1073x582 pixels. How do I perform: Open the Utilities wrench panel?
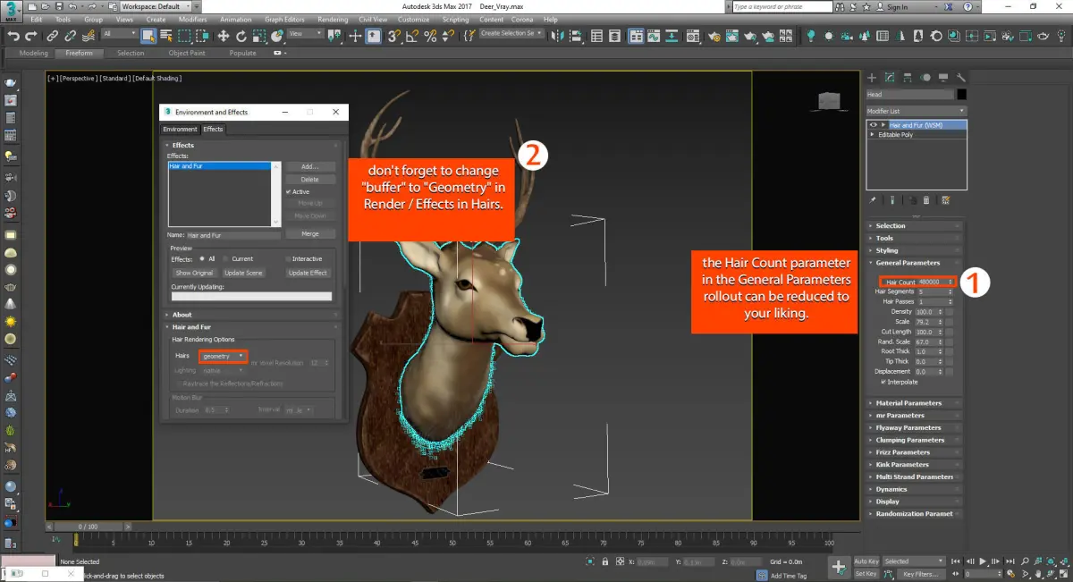(x=960, y=78)
